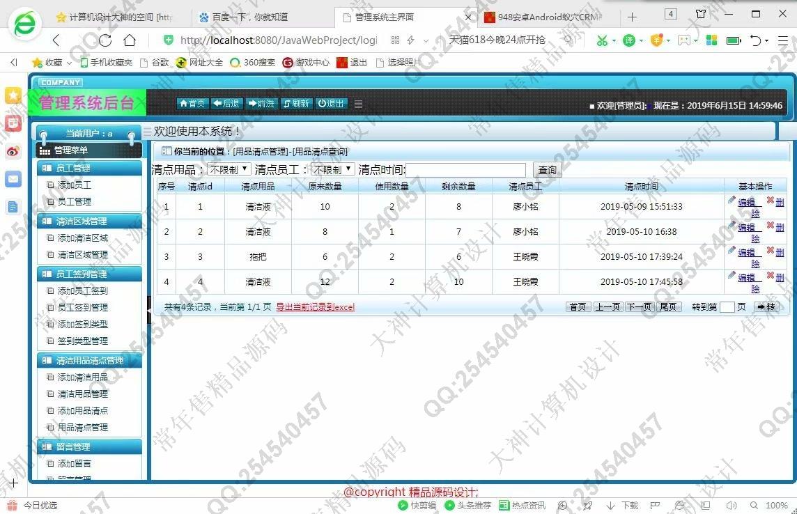Screen dimensions: 797x514
Task: Click the 转到第 page number input
Action: 727,306
